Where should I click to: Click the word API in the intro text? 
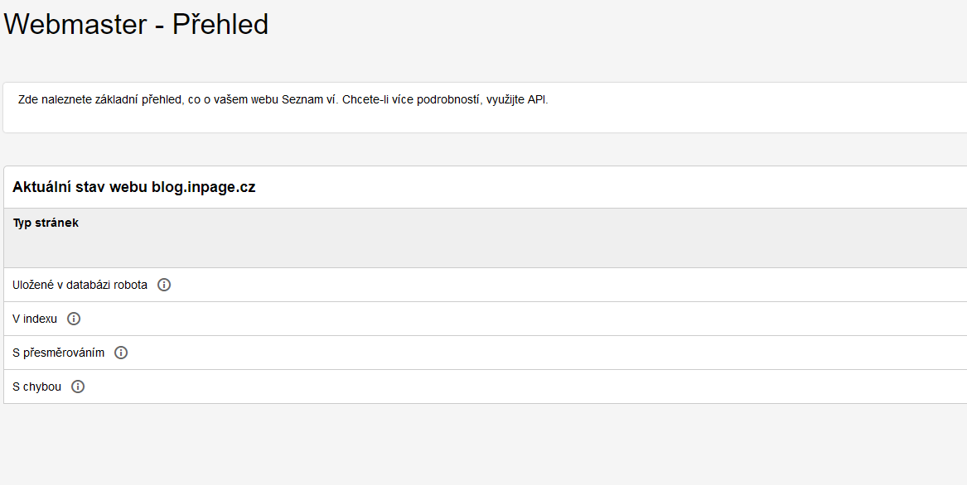537,99
